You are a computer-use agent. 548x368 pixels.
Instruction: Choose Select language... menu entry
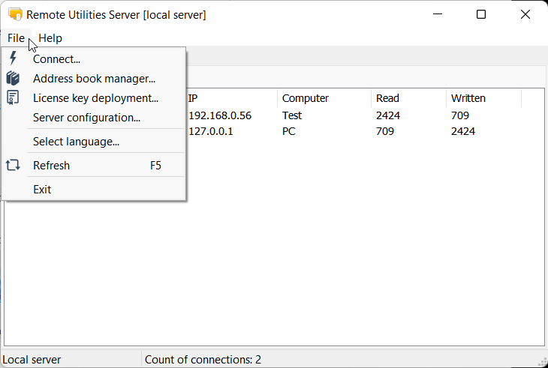(76, 142)
